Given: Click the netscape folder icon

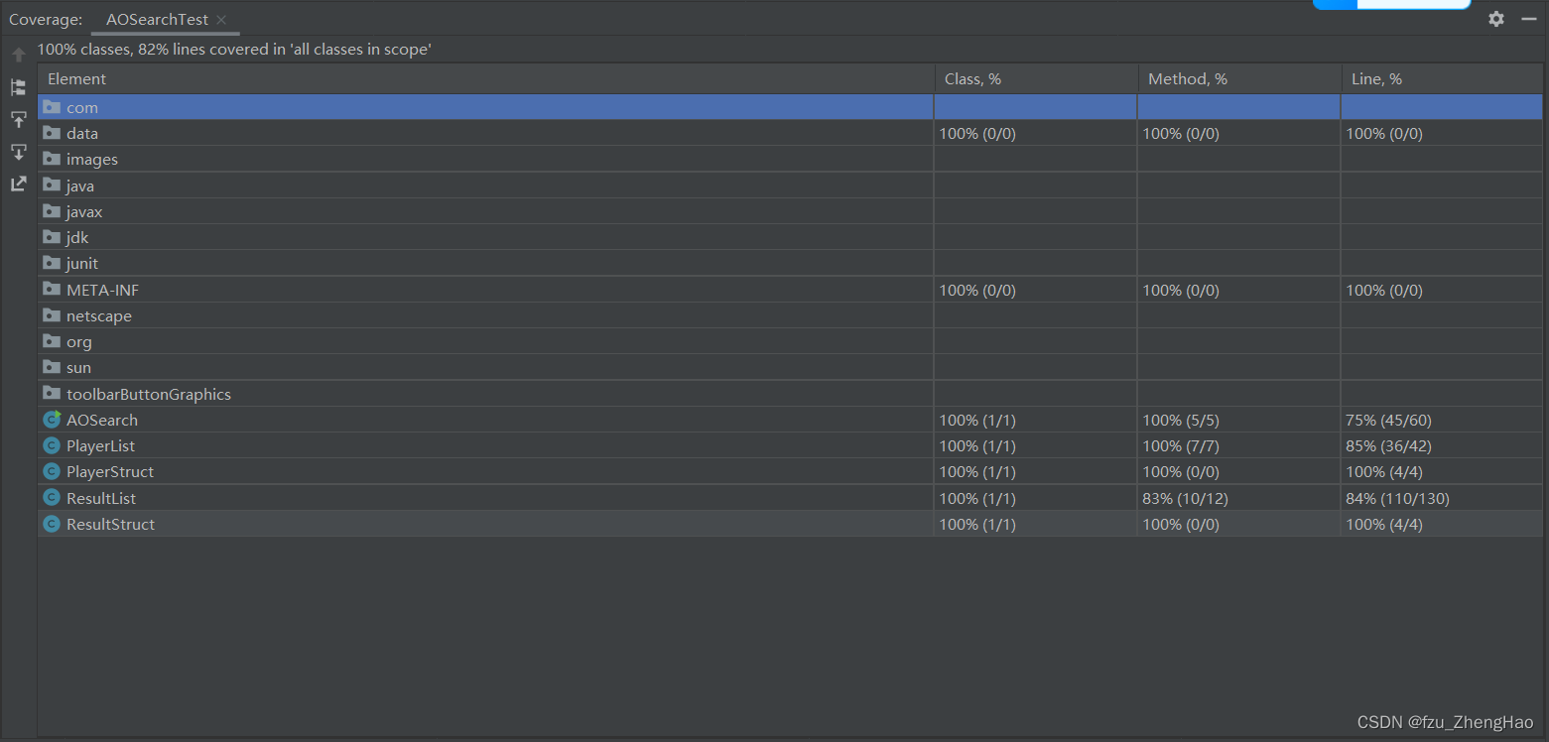Looking at the screenshot, I should pos(52,314).
